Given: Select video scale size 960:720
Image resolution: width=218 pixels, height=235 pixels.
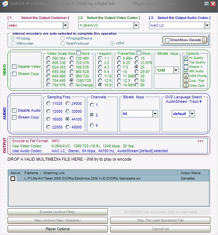Looking at the screenshot, I should coord(72,76).
